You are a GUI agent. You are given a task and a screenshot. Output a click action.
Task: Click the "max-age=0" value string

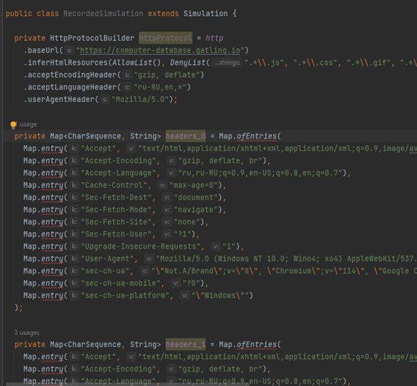pos(194,185)
